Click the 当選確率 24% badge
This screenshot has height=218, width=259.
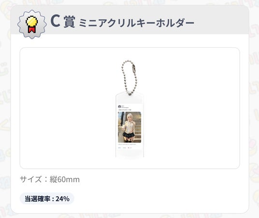[x=47, y=199]
